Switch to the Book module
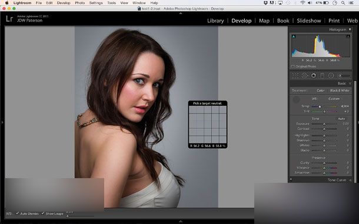 click(x=283, y=21)
